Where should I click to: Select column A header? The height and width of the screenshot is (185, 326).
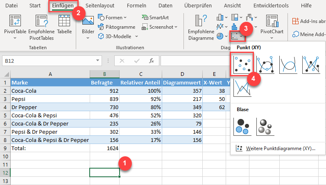tap(50, 74)
